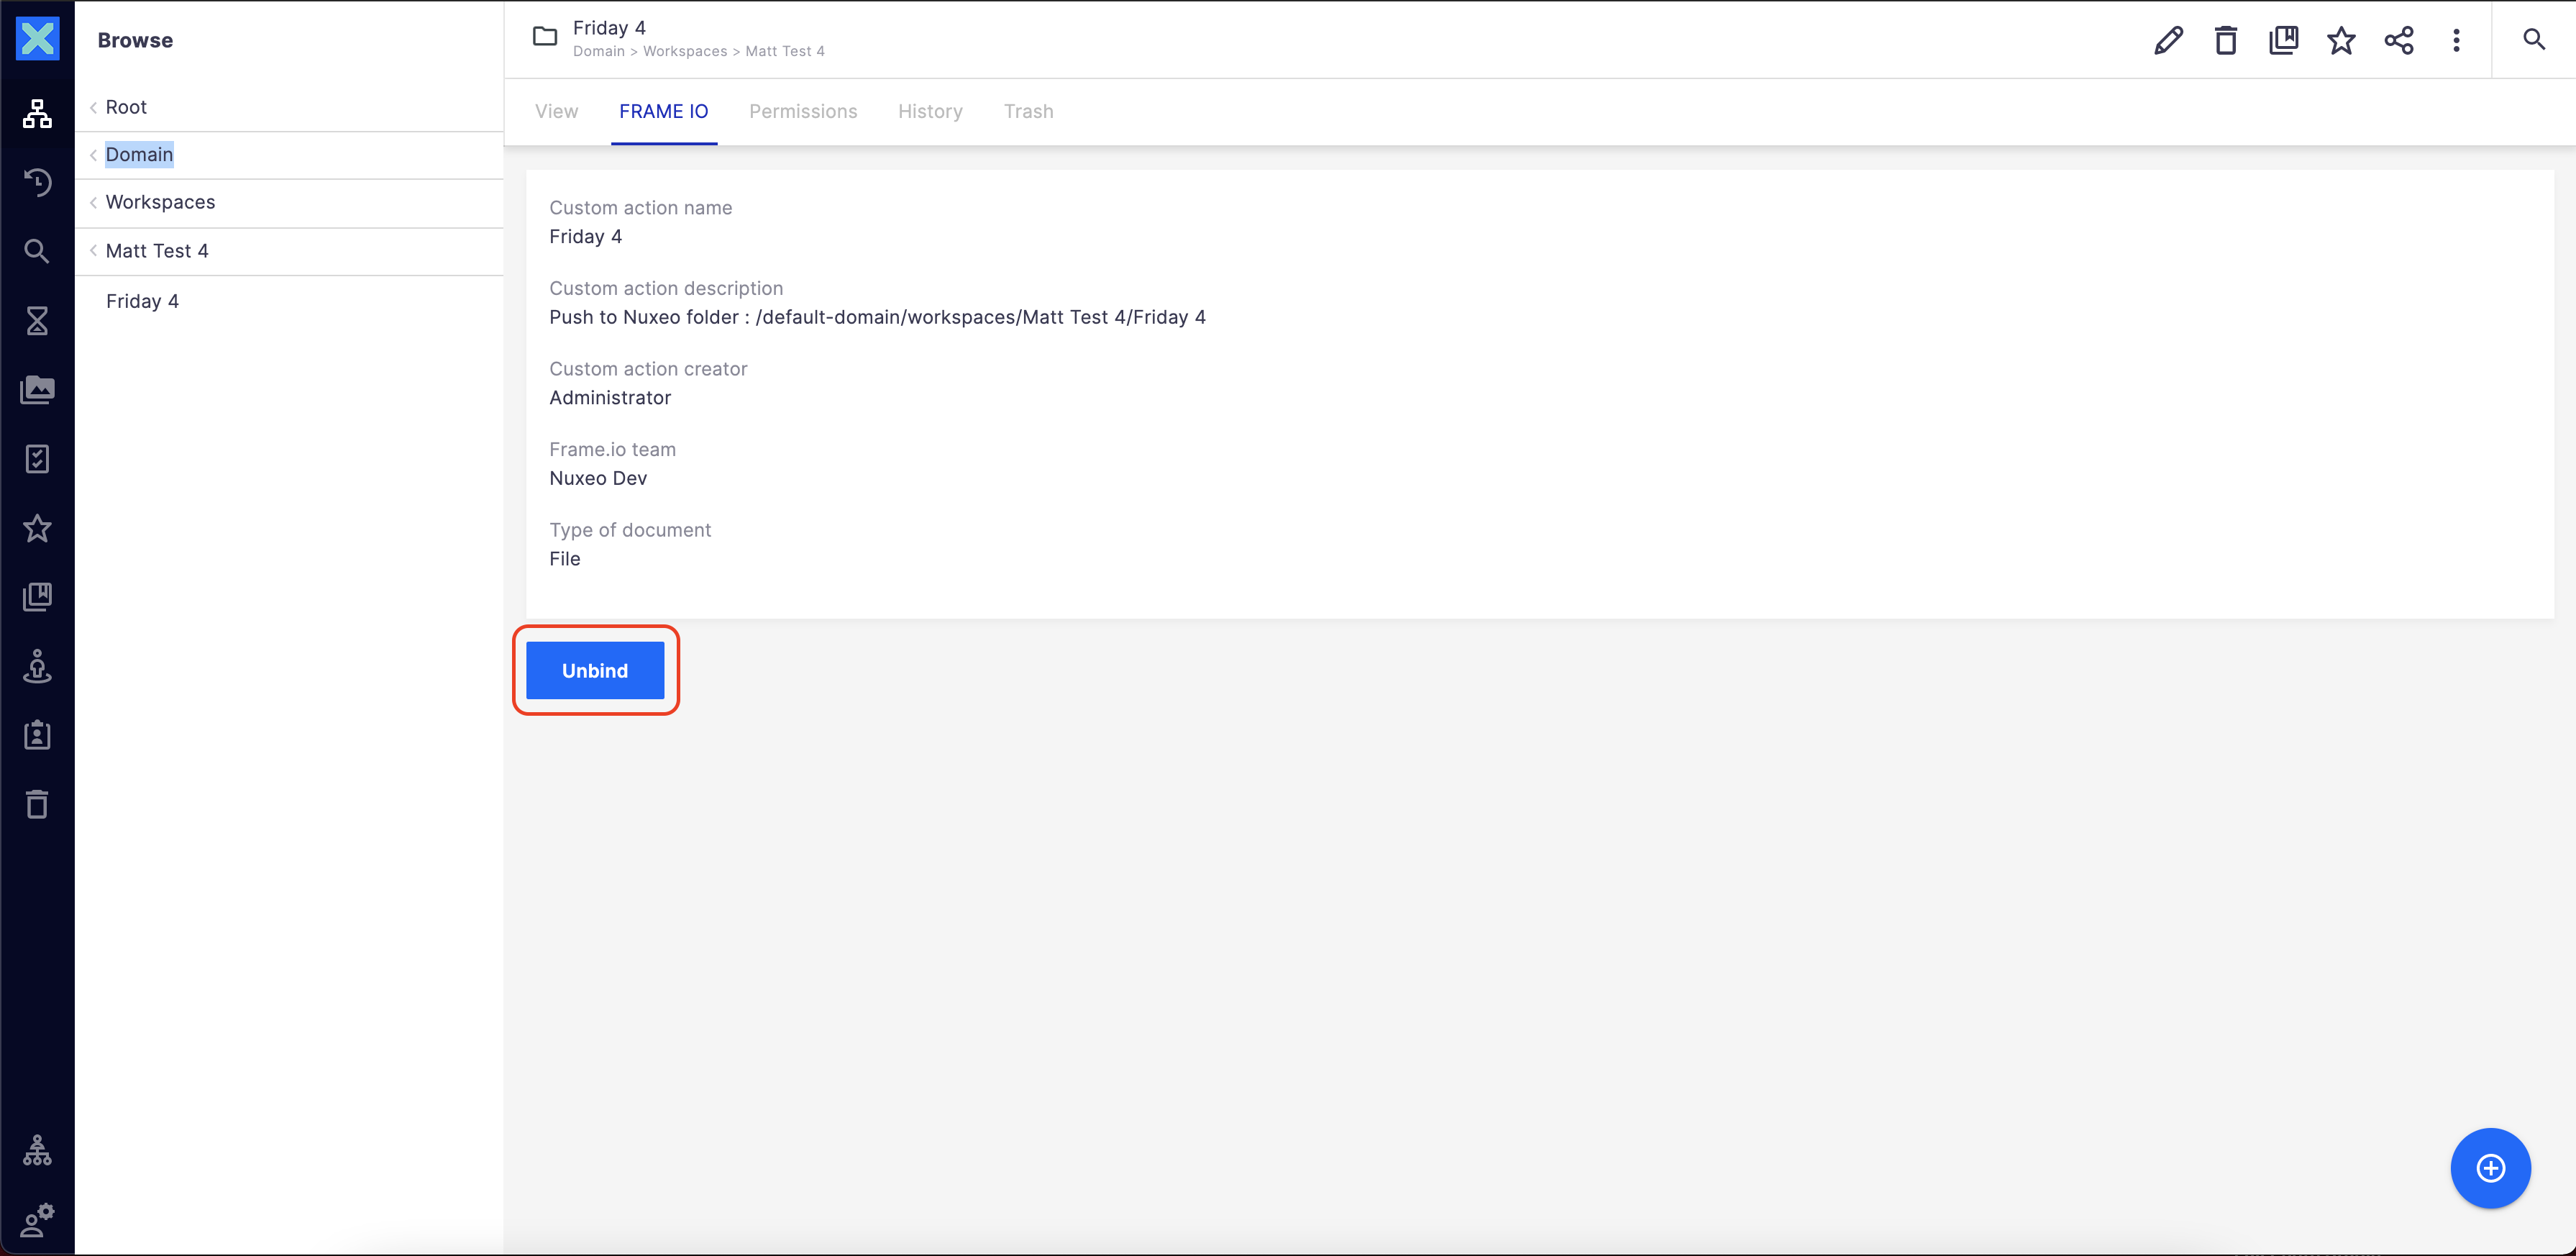Open the three-dot more actions menu

pos(2456,40)
